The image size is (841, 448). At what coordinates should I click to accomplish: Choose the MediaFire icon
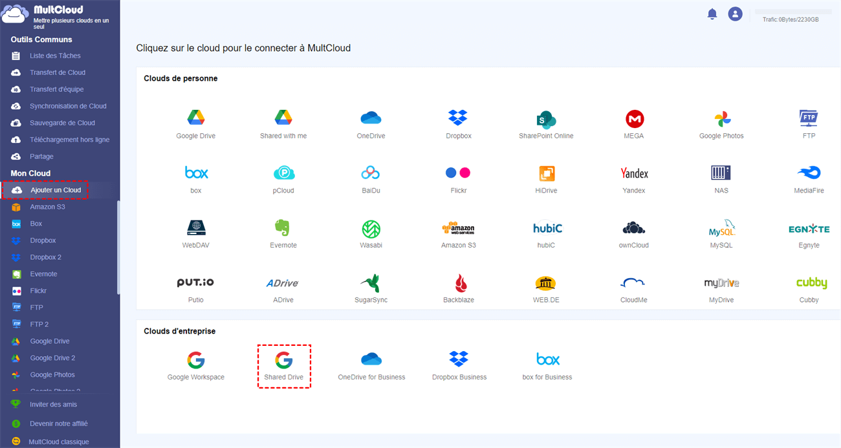click(x=809, y=173)
